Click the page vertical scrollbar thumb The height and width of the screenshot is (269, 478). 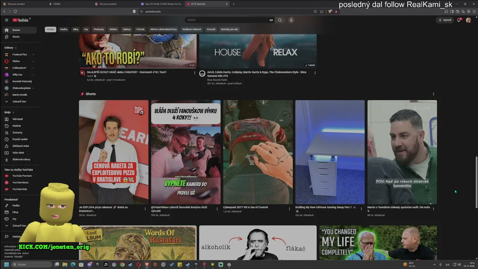tap(476, 182)
